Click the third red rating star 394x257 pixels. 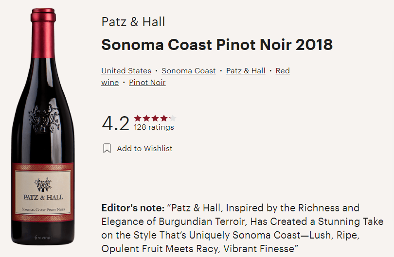click(155, 118)
